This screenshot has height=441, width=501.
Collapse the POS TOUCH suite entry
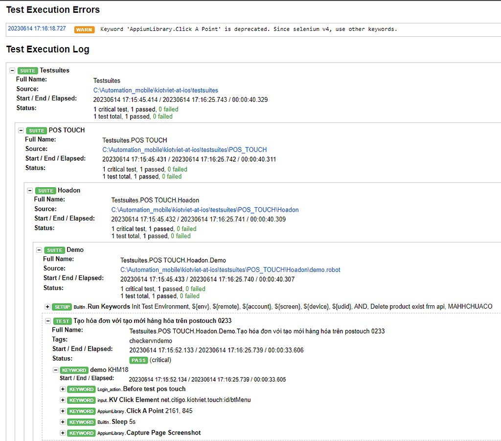[x=20, y=130]
